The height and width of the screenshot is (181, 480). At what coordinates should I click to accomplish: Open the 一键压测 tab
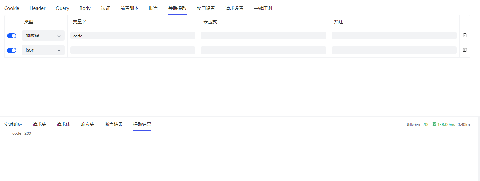tap(263, 8)
